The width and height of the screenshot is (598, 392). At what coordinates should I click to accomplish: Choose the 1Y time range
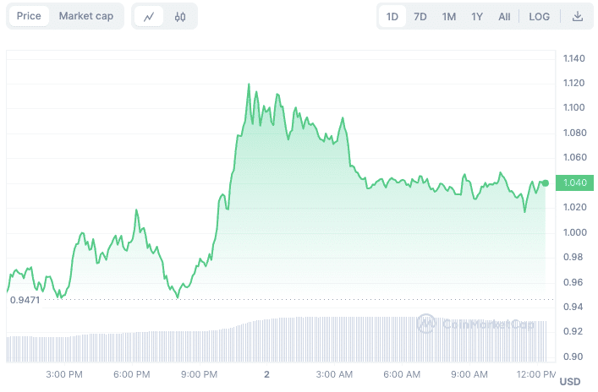477,17
